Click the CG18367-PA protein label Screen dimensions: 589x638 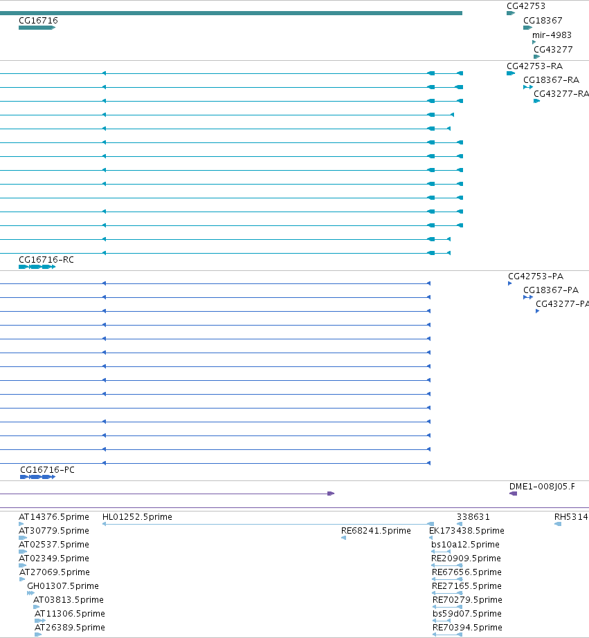[551, 290]
